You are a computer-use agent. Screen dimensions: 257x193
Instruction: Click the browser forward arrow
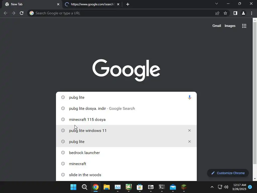(x=14, y=13)
